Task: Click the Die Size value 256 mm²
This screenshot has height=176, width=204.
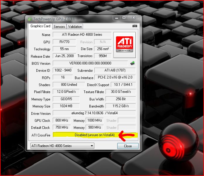Action: [x=103, y=49]
